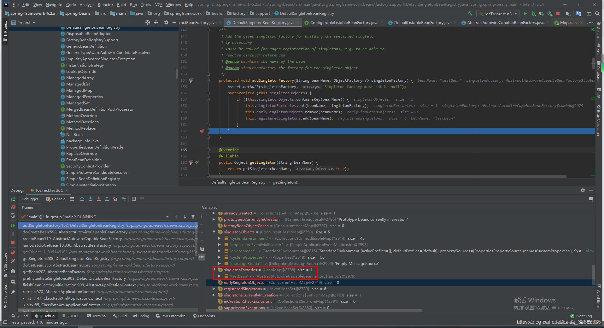
Task: Stop debugging via red square in debug sidebar
Action: click(13, 242)
